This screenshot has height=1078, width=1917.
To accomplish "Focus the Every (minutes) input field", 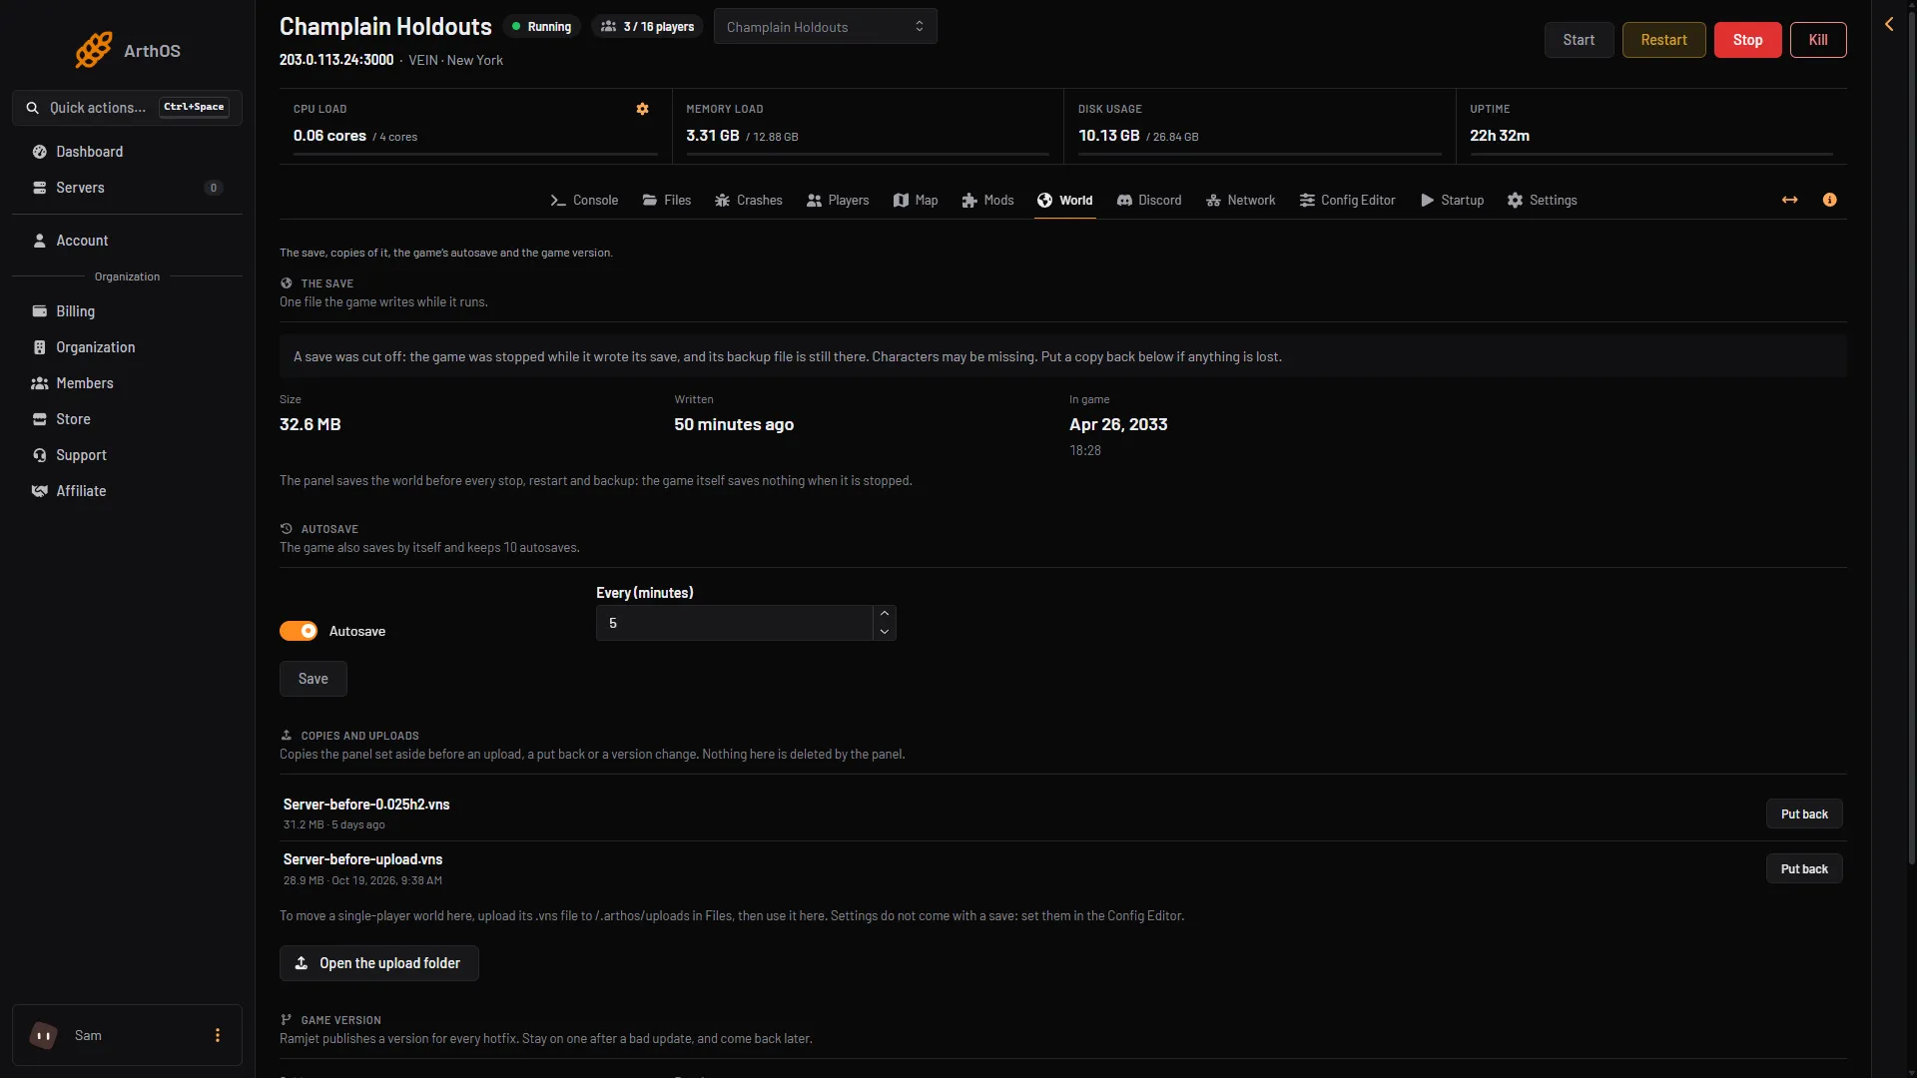I will 735,623.
